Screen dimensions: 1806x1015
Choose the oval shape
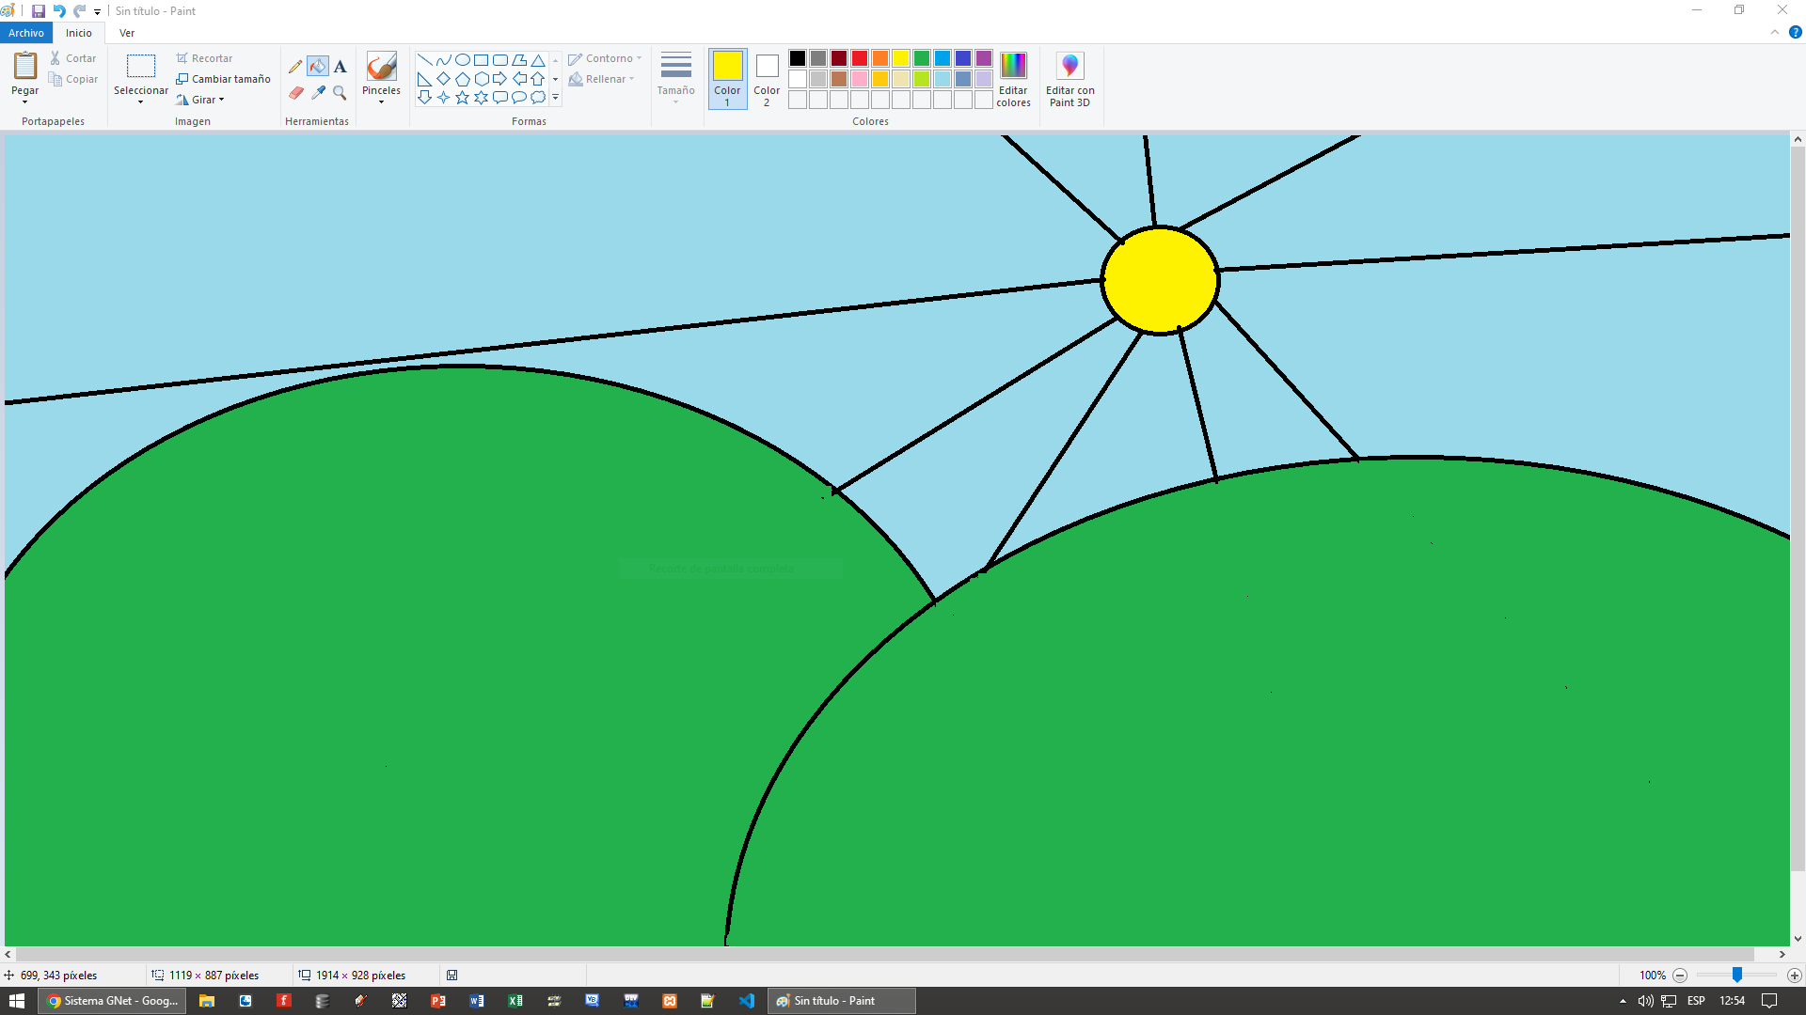click(x=462, y=59)
